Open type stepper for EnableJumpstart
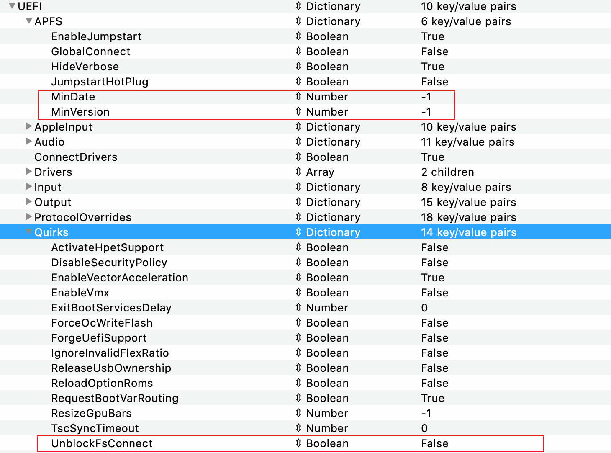Viewport: 611px width, 453px height. point(298,36)
